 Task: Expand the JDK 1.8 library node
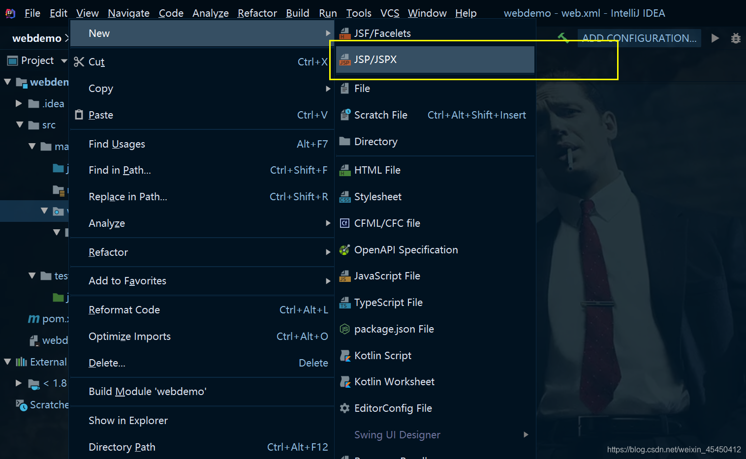click(19, 383)
